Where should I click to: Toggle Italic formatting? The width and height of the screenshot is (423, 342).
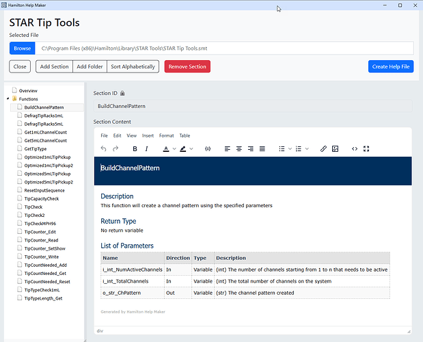click(146, 148)
